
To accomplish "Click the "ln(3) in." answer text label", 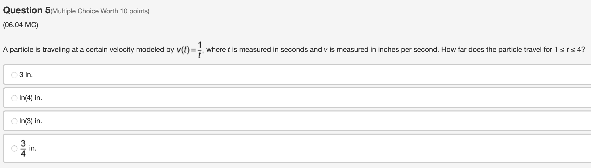I will click(31, 121).
